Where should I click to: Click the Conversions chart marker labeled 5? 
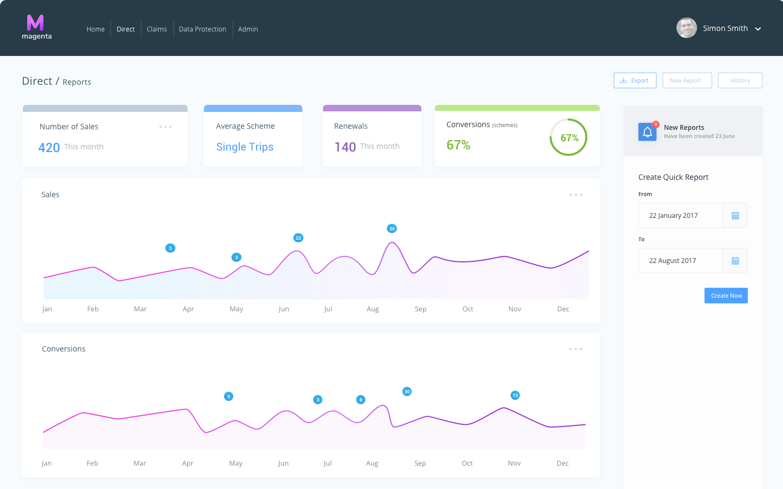coord(228,397)
